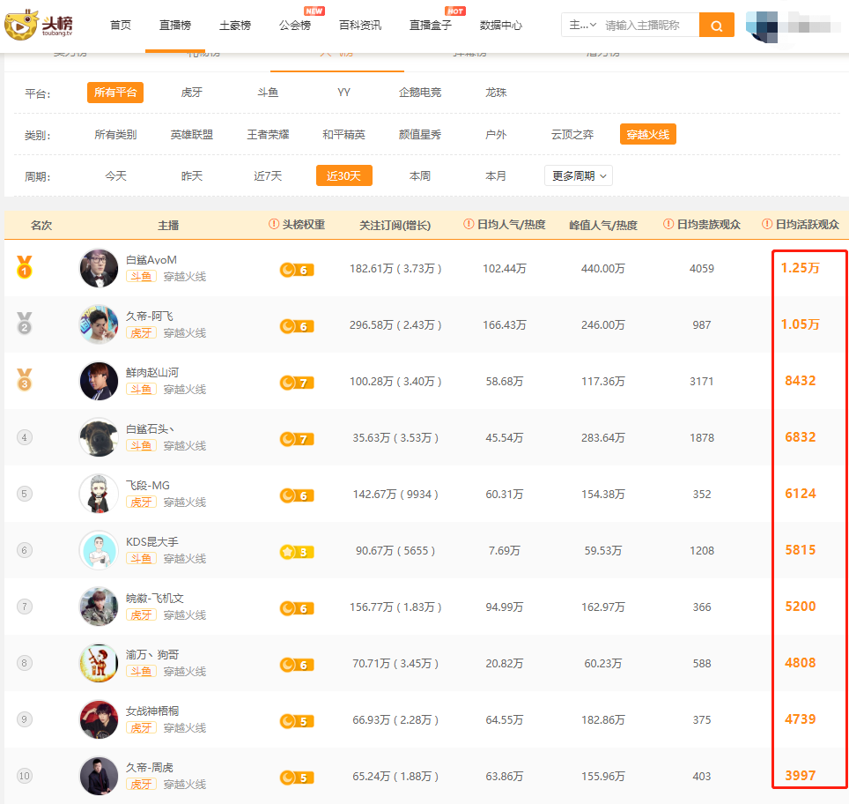Click the info icon beside 日均人气/热度
849x804 pixels.
coord(469,224)
